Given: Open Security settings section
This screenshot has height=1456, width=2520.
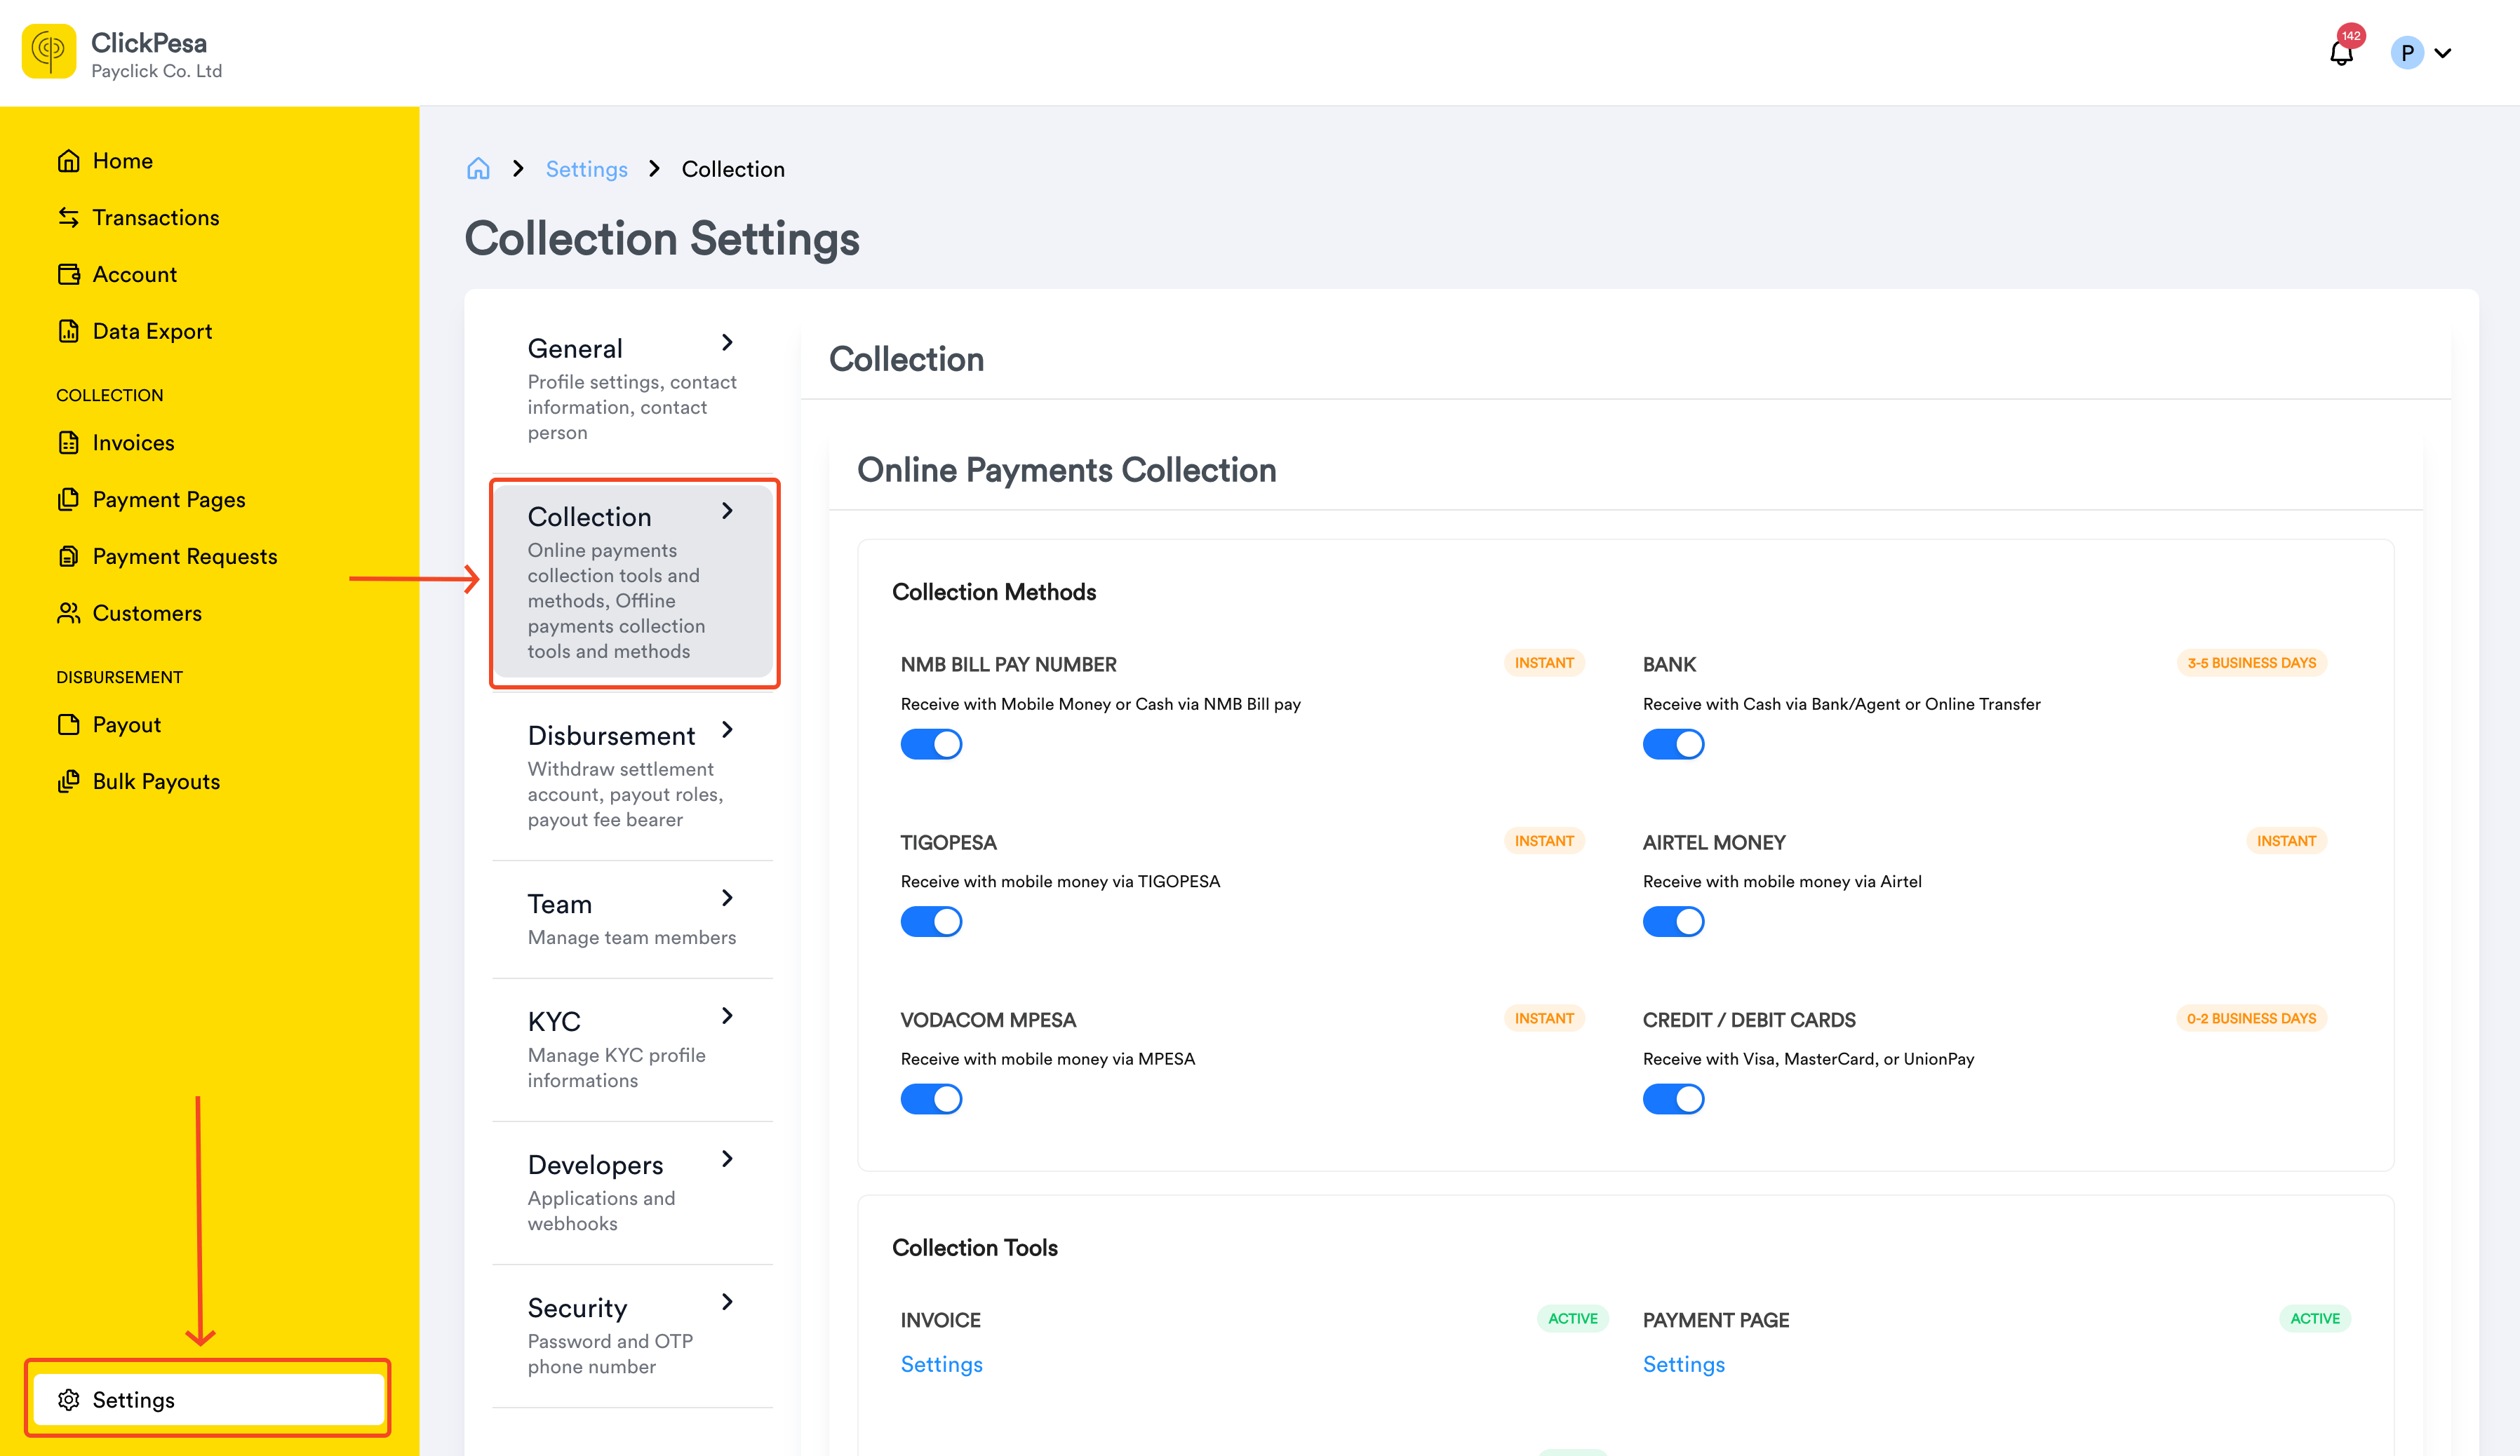Looking at the screenshot, I should [633, 1336].
